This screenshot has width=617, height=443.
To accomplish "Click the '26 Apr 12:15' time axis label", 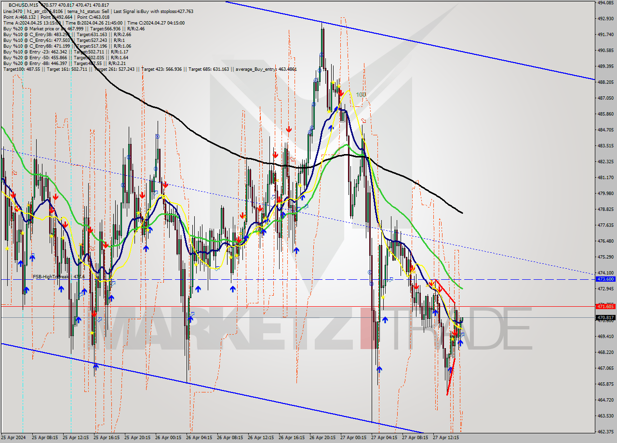I will 261,438.
